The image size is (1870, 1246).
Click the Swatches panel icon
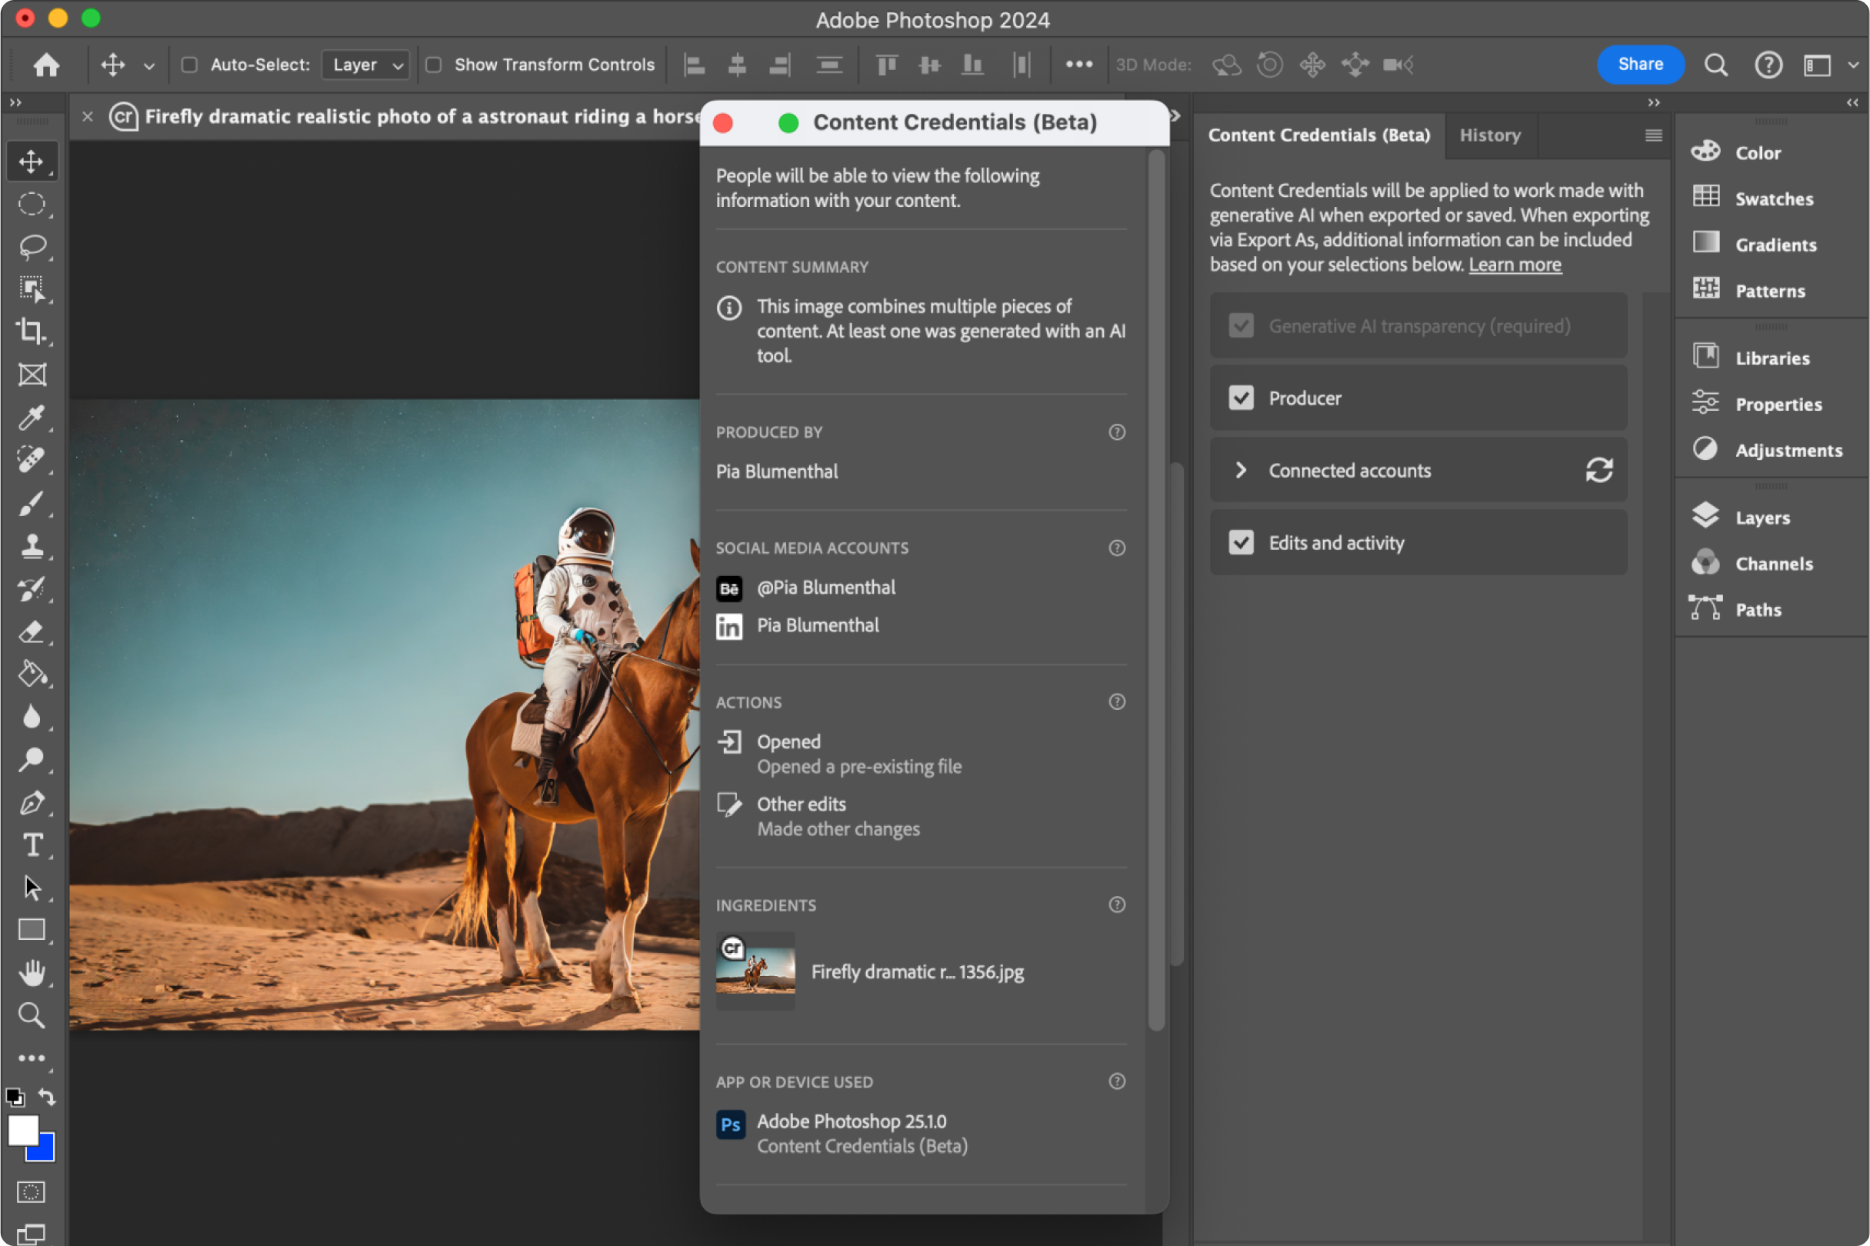[1705, 198]
